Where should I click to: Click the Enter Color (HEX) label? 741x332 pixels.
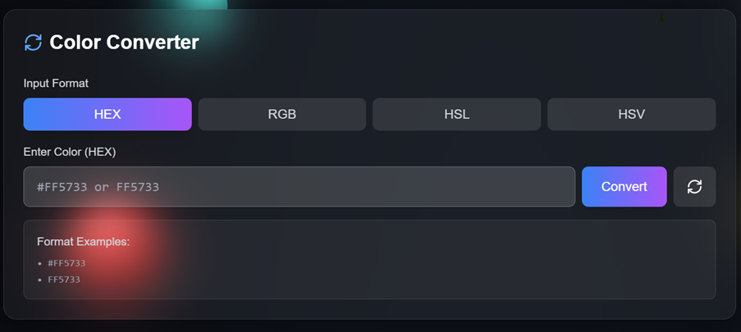tap(70, 152)
